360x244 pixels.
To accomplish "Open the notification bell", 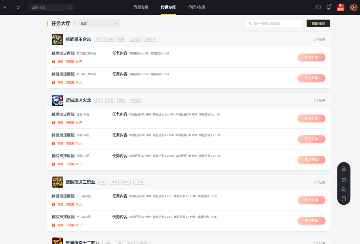I will click(x=328, y=7).
